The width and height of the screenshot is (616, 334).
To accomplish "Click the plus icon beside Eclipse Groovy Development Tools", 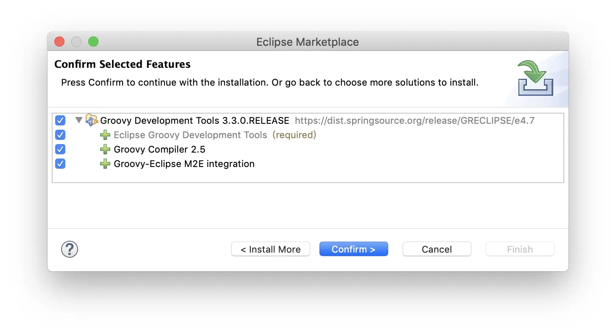I will 105,135.
